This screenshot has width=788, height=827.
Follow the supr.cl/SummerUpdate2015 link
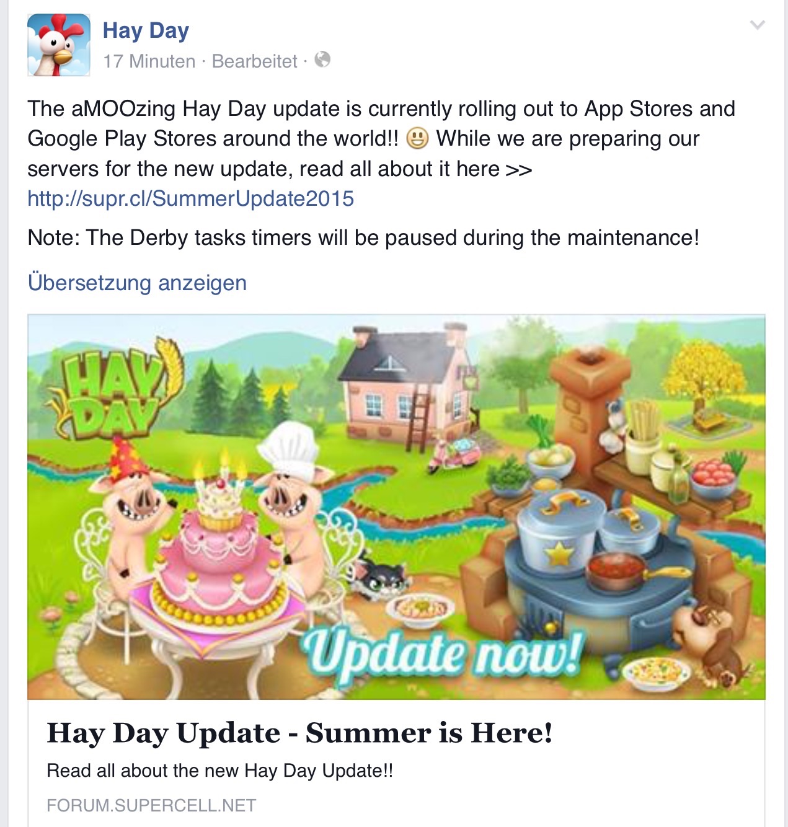pos(191,198)
